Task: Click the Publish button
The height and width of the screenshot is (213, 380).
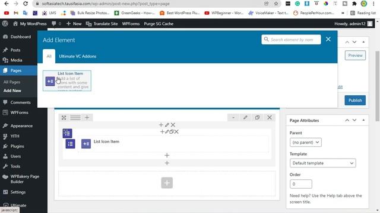Action: pyautogui.click(x=355, y=100)
